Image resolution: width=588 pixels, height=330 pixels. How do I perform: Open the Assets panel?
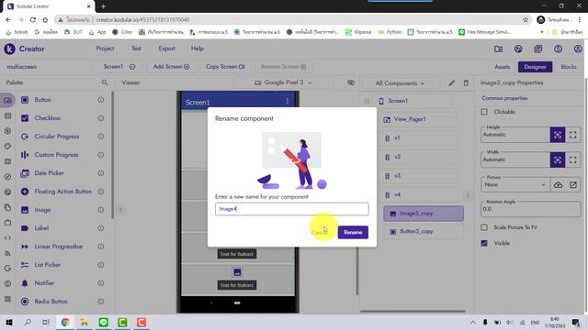coord(503,67)
